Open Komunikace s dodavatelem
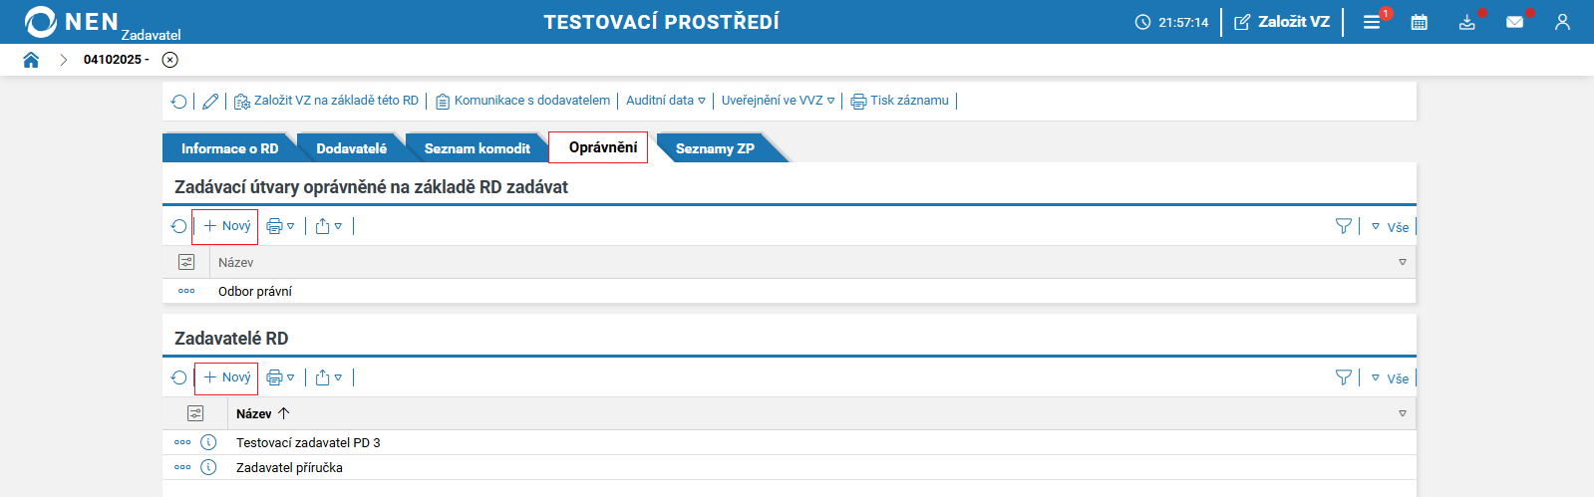The height and width of the screenshot is (497, 1594). point(522,101)
